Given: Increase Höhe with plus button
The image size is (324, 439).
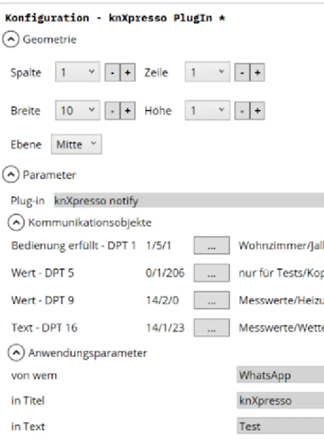Looking at the screenshot, I should coord(257,111).
